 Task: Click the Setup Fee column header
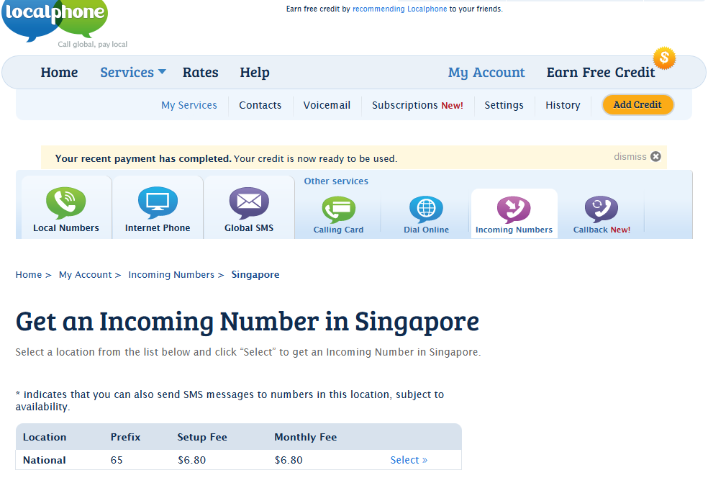(202, 437)
